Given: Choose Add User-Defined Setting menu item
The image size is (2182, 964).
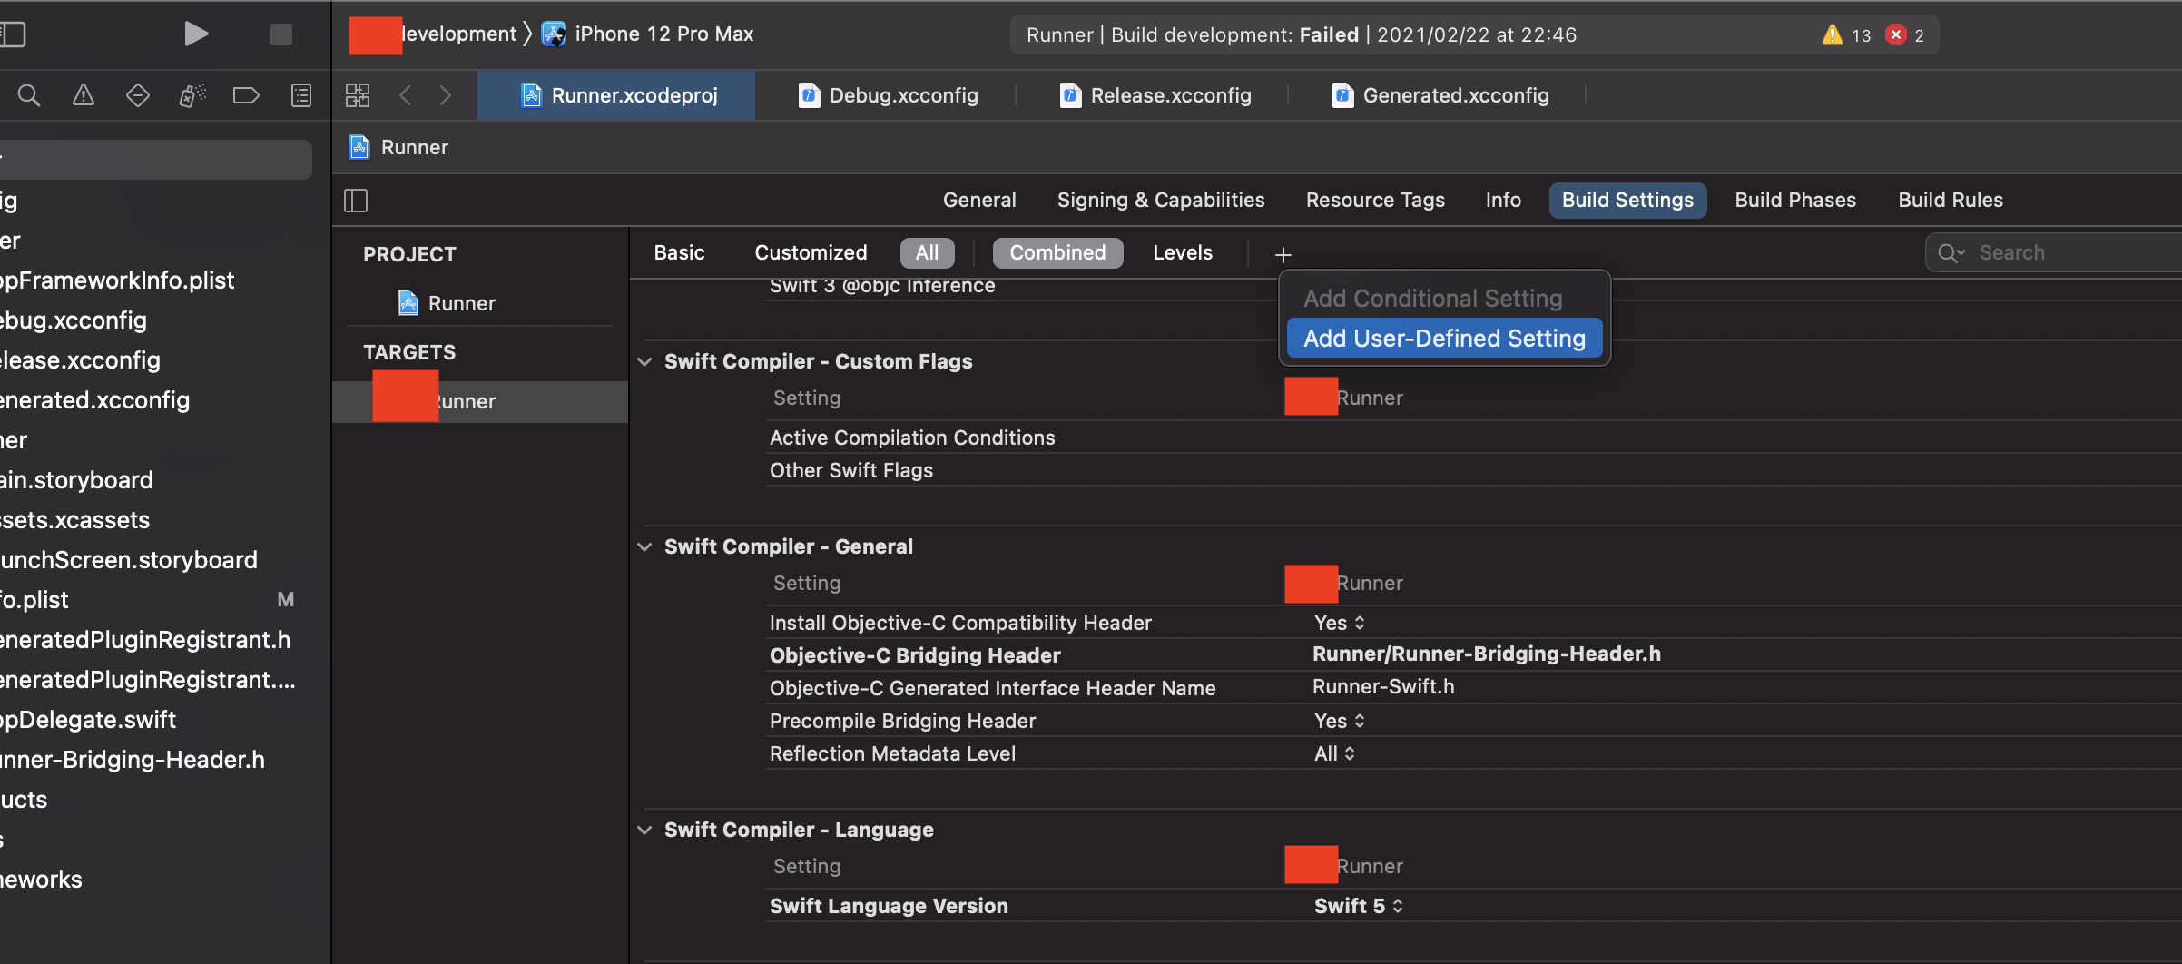Looking at the screenshot, I should click(1444, 339).
